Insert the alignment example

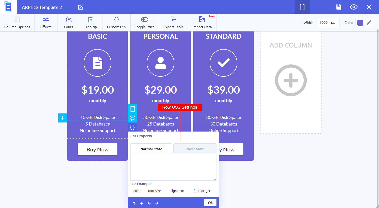coord(177,191)
